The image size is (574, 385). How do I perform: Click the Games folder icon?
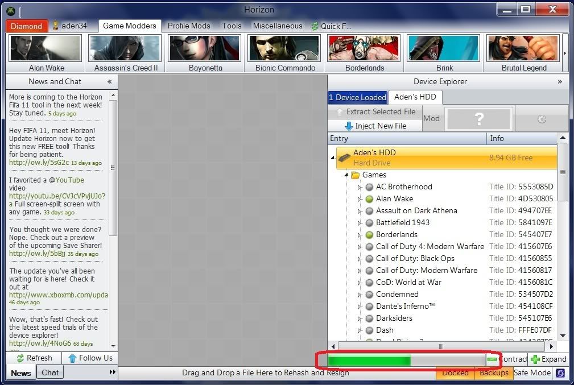(x=355, y=175)
